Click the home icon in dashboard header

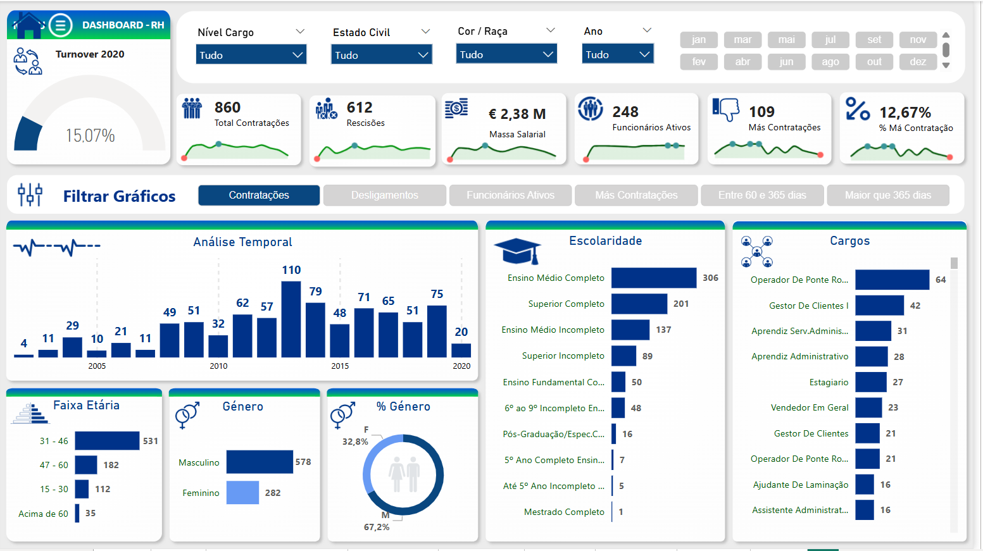(28, 26)
